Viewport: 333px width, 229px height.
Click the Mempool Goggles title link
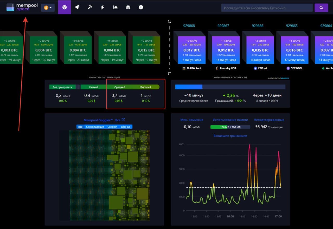point(102,120)
